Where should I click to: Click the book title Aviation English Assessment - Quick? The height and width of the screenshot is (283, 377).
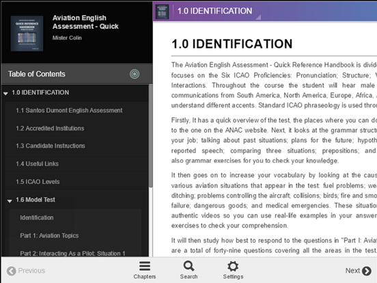(85, 22)
